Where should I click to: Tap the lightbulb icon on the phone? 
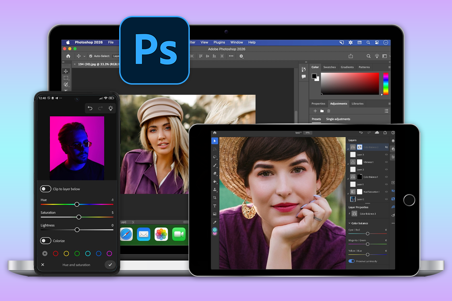tap(110, 108)
